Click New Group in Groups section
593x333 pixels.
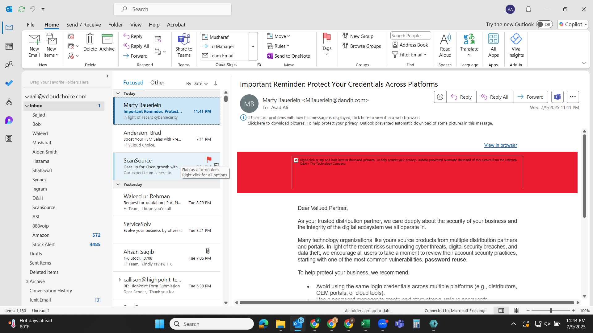358,36
